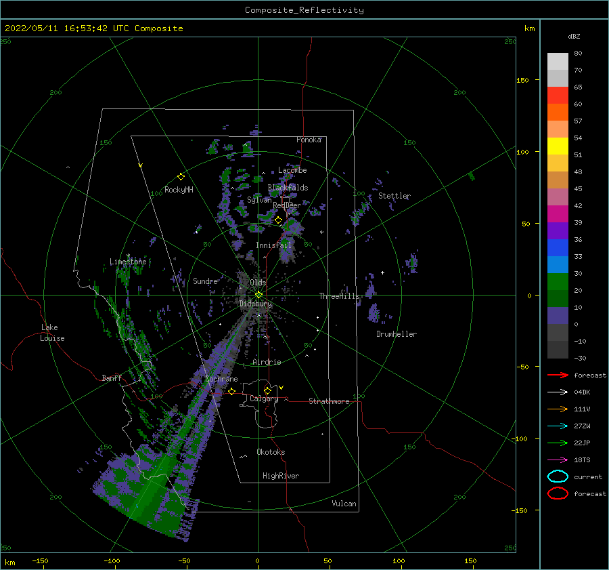Click the Ponoka town label
609x570 pixels.
pyautogui.click(x=309, y=140)
